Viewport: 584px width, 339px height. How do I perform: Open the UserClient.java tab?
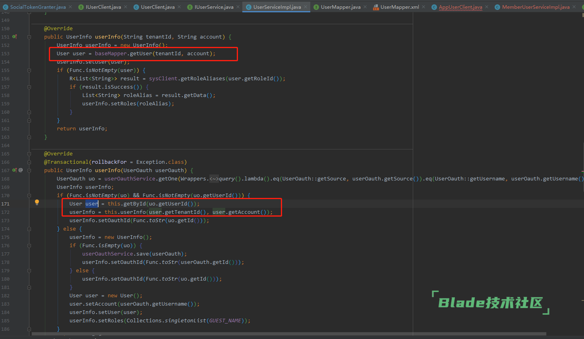click(158, 7)
